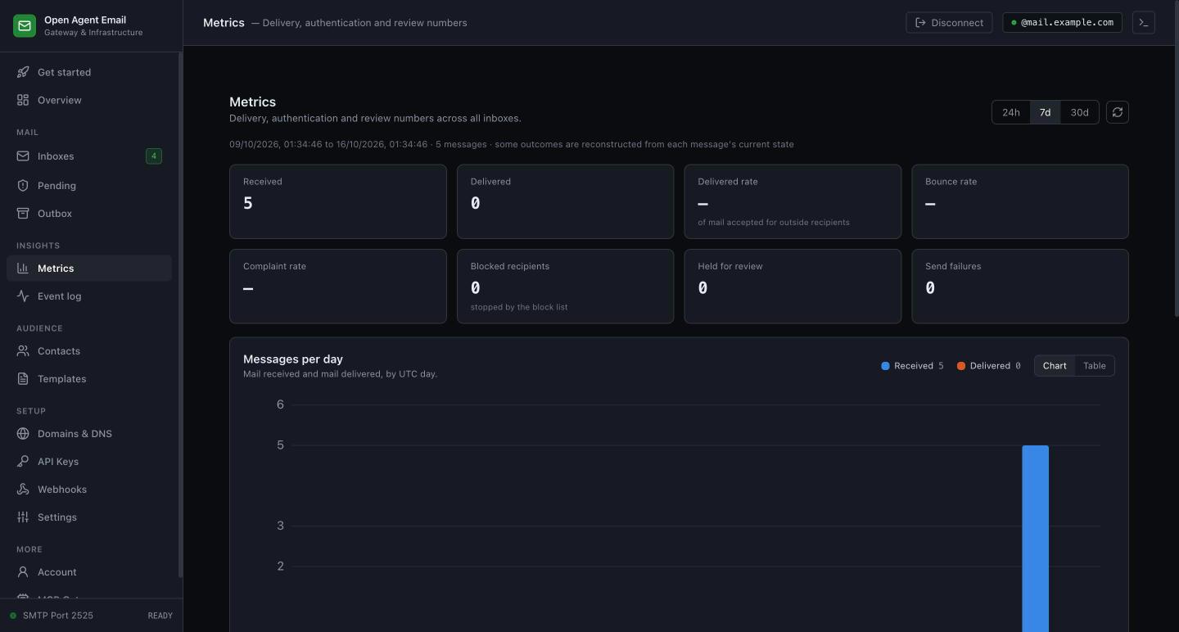This screenshot has width=1179, height=632.
Task: Open Webhooks page
Action: [x=89, y=489]
